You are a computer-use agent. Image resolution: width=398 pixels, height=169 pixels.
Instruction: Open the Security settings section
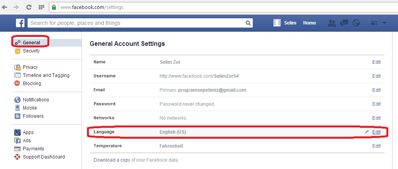pyautogui.click(x=31, y=51)
